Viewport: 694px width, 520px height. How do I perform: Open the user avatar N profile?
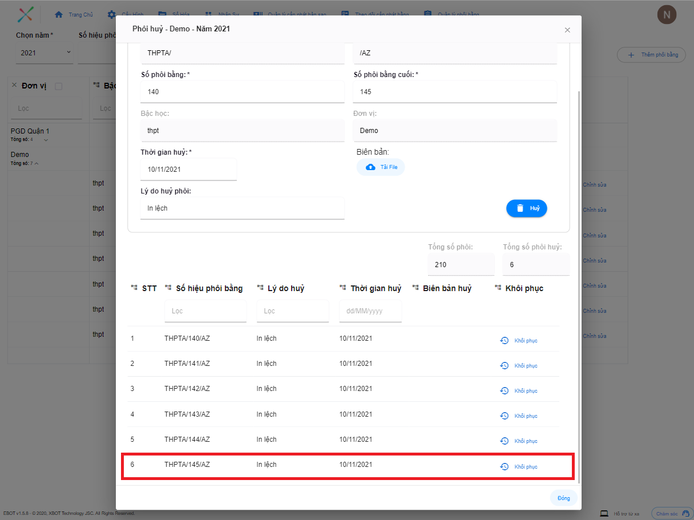667,15
